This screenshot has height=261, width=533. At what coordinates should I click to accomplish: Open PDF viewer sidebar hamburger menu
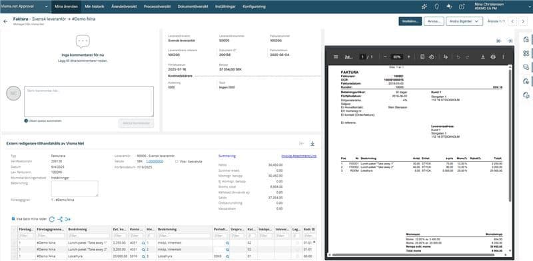click(x=336, y=57)
